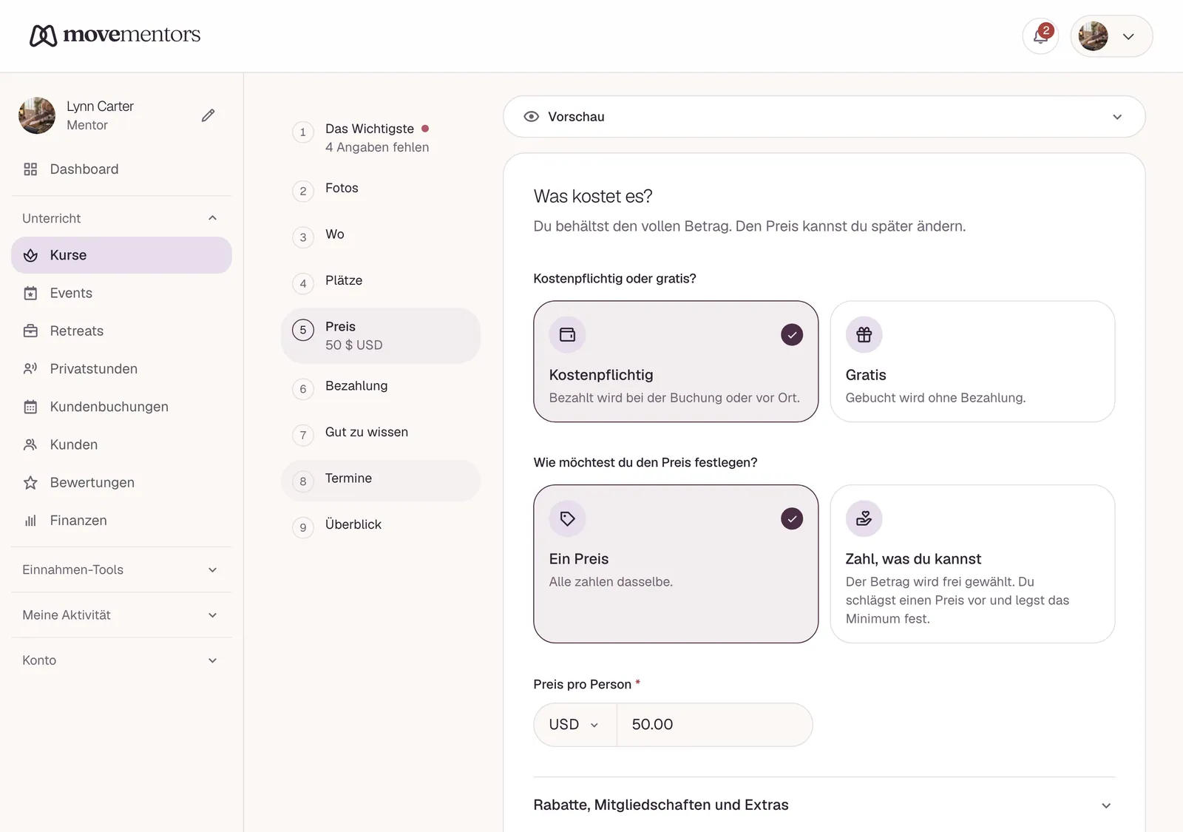Click the wallet icon on Kostenpflichtig

click(x=568, y=335)
